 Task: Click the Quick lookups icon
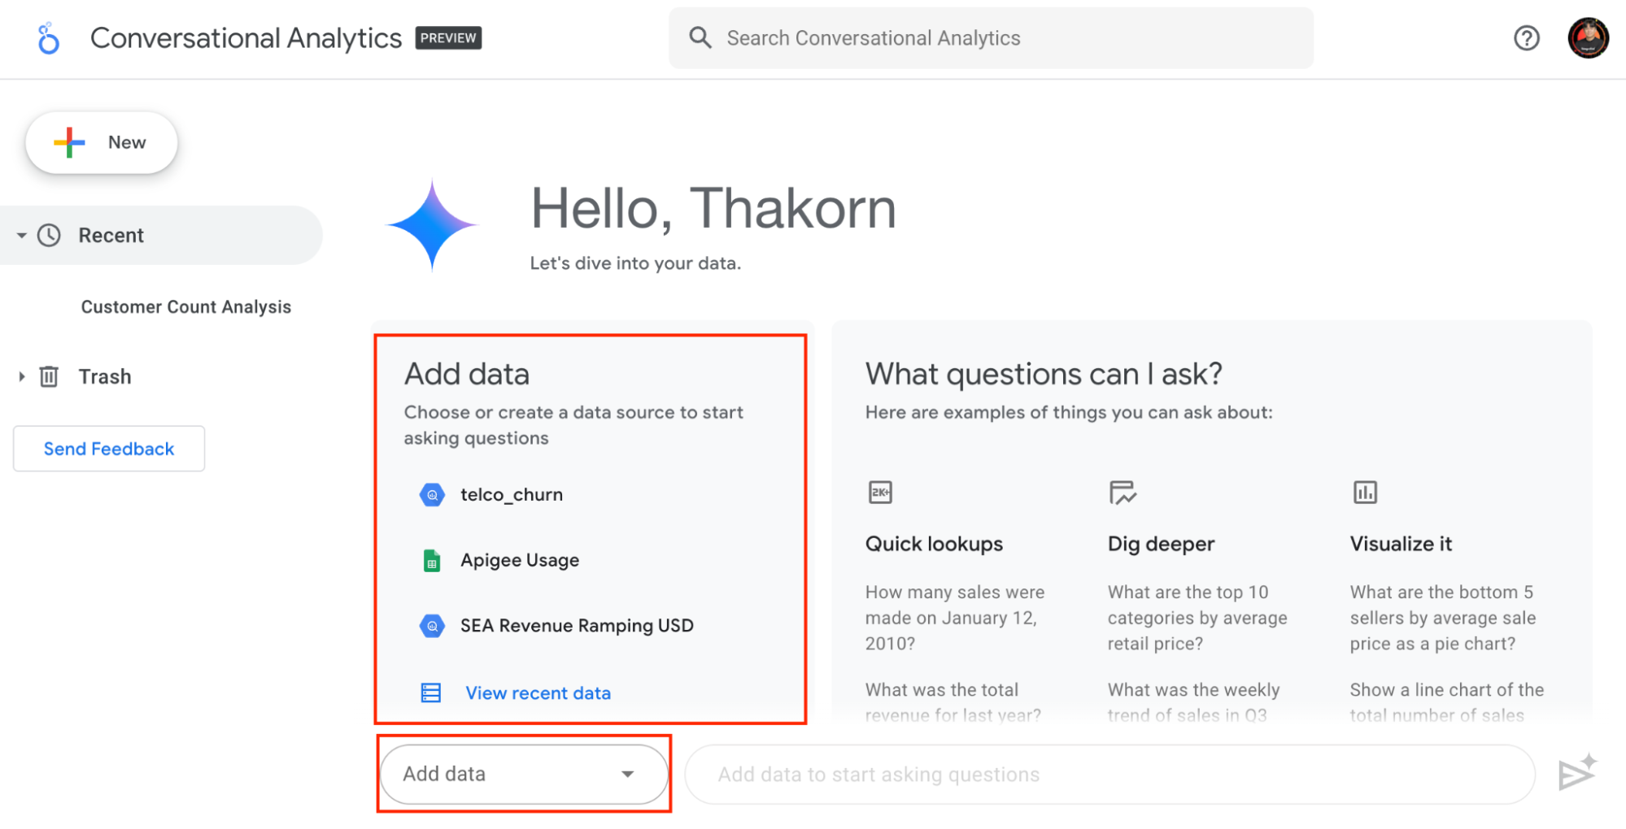880,492
